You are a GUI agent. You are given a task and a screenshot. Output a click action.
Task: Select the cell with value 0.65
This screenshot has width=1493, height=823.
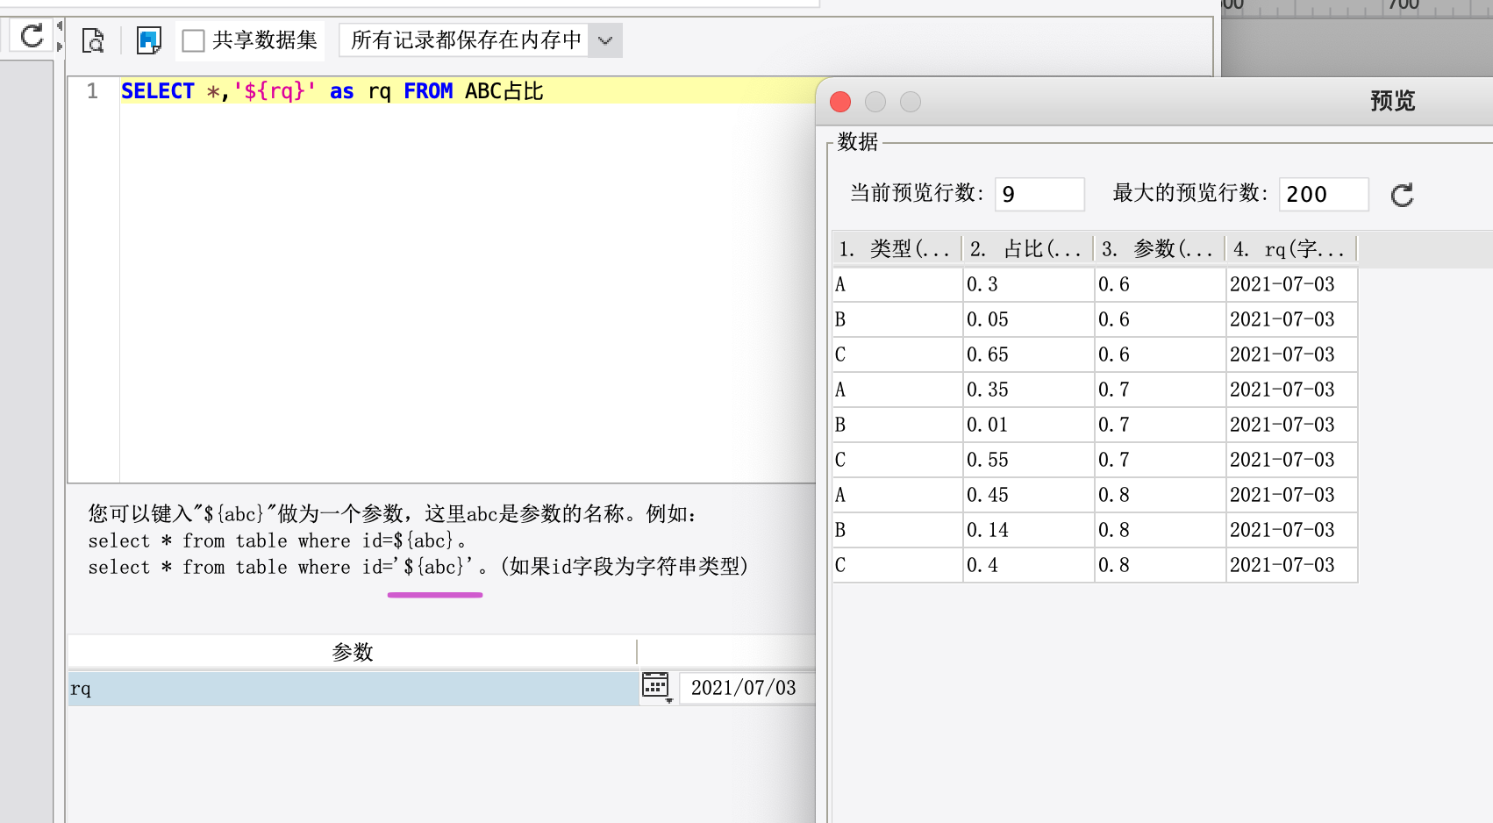(x=1028, y=354)
